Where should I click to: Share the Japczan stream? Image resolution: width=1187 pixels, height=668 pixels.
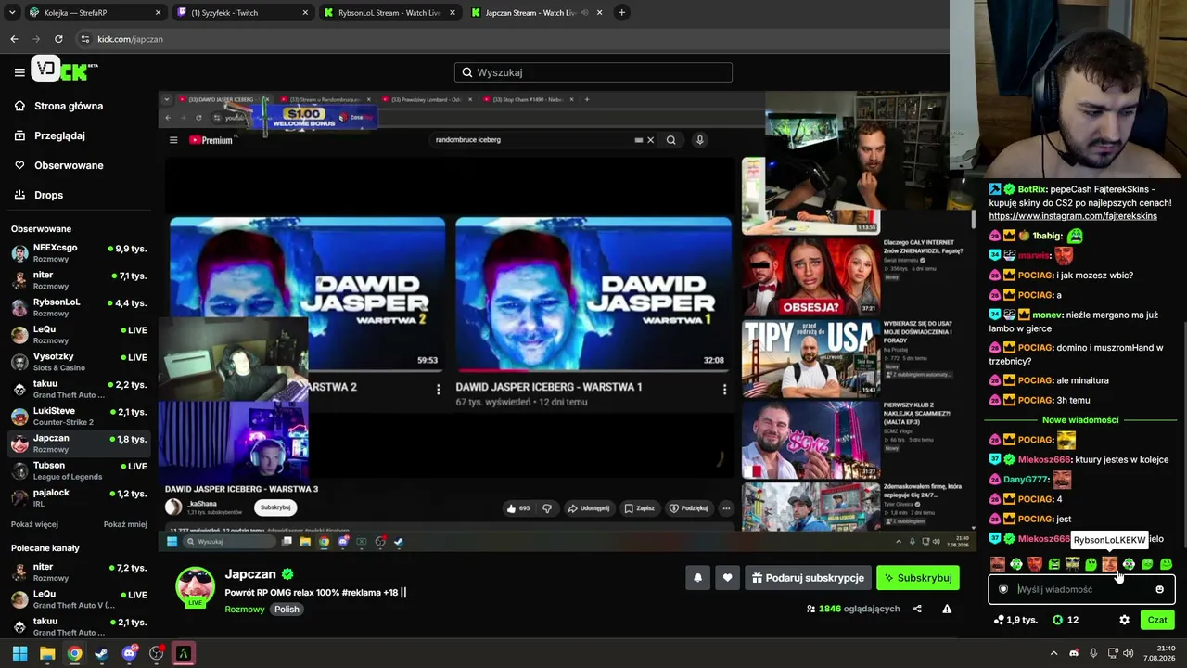tap(917, 609)
